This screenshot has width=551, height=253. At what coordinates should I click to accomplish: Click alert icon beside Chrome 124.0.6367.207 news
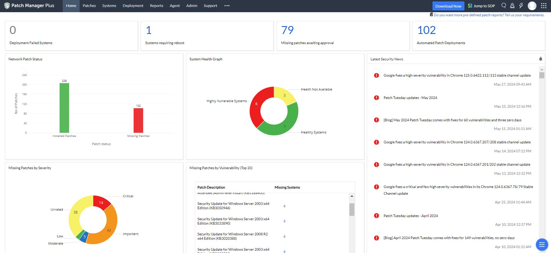click(x=376, y=142)
